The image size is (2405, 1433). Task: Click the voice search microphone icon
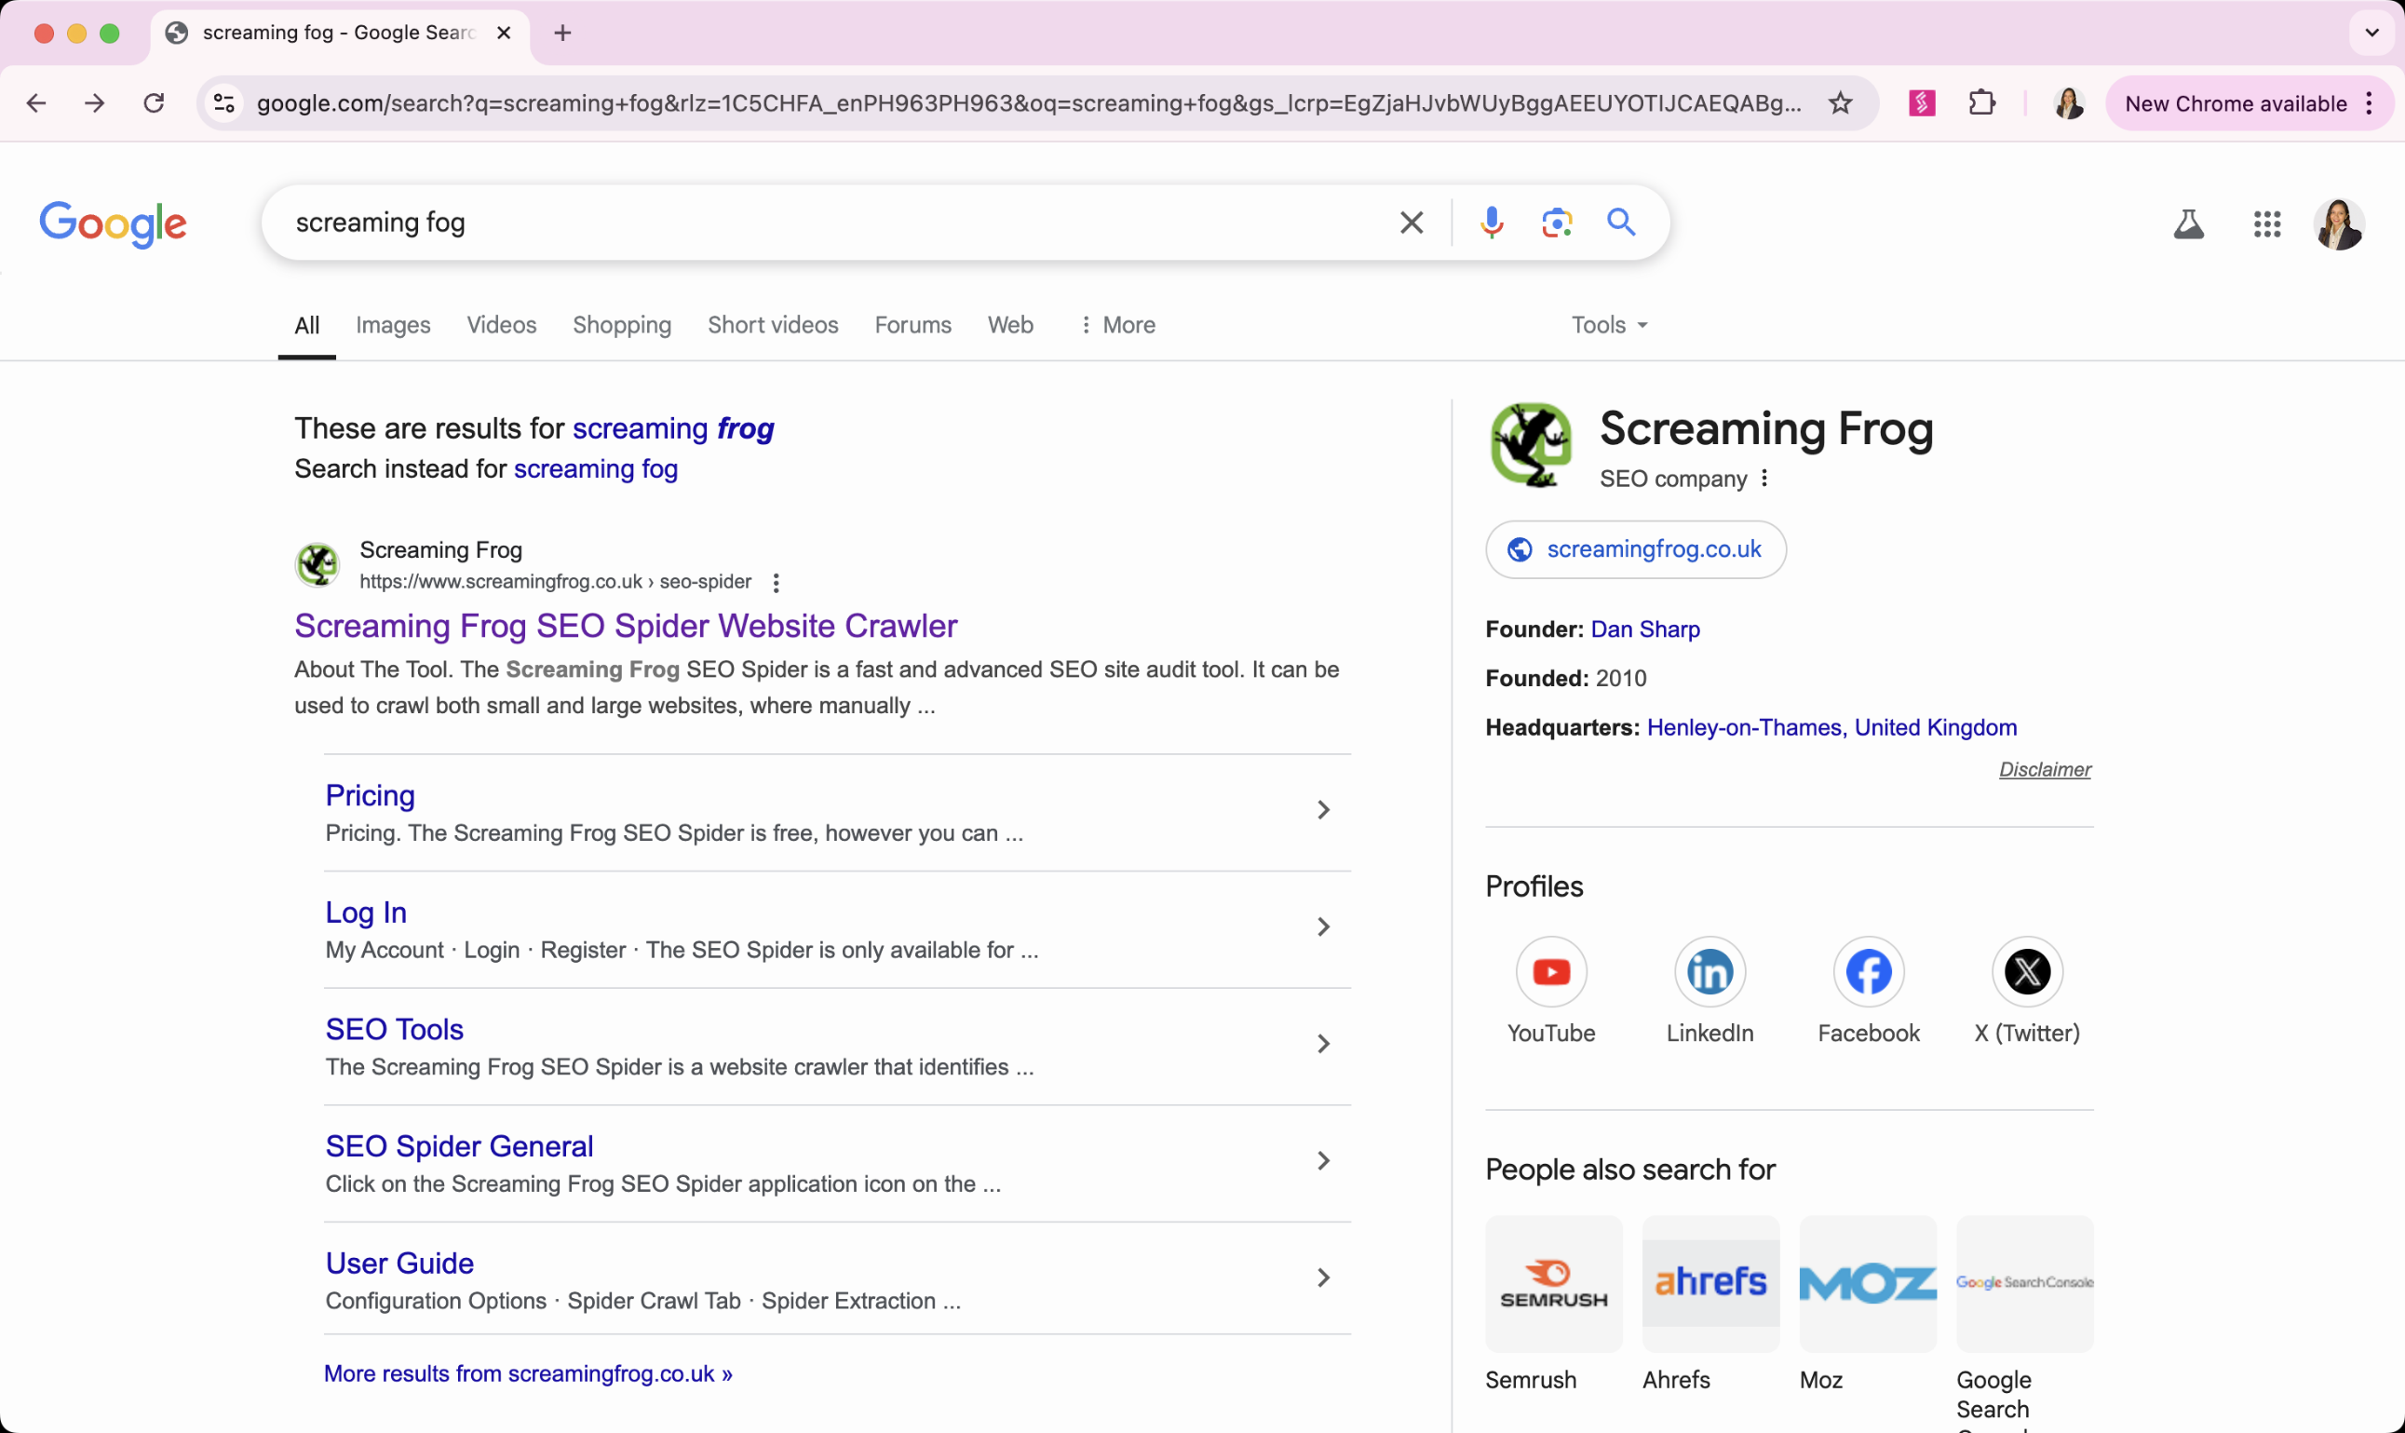point(1491,223)
